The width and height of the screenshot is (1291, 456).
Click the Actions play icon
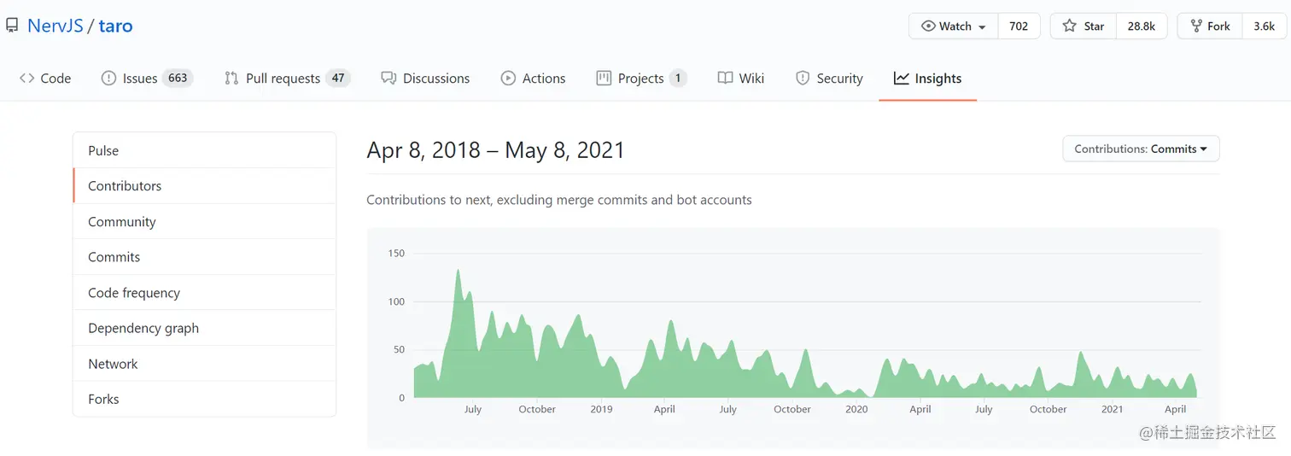(x=508, y=79)
